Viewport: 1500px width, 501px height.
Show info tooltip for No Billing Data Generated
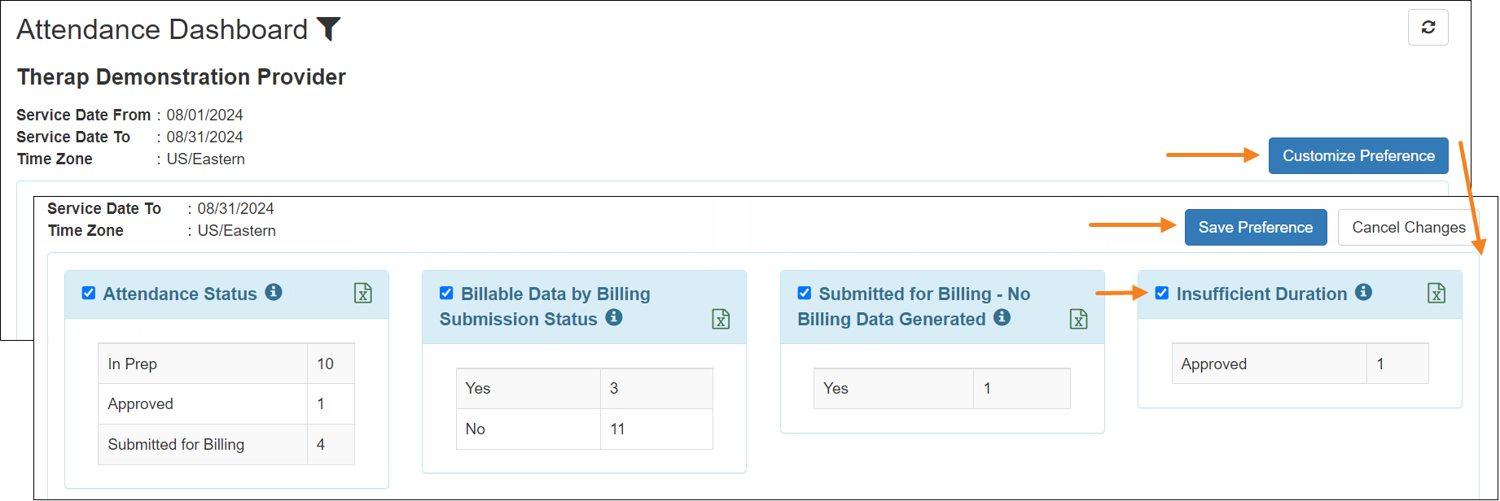coord(1002,318)
